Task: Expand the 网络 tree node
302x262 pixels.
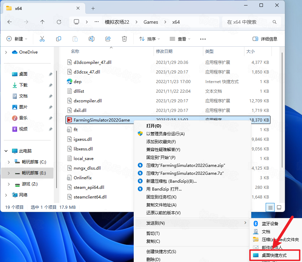Action: pos(6,195)
